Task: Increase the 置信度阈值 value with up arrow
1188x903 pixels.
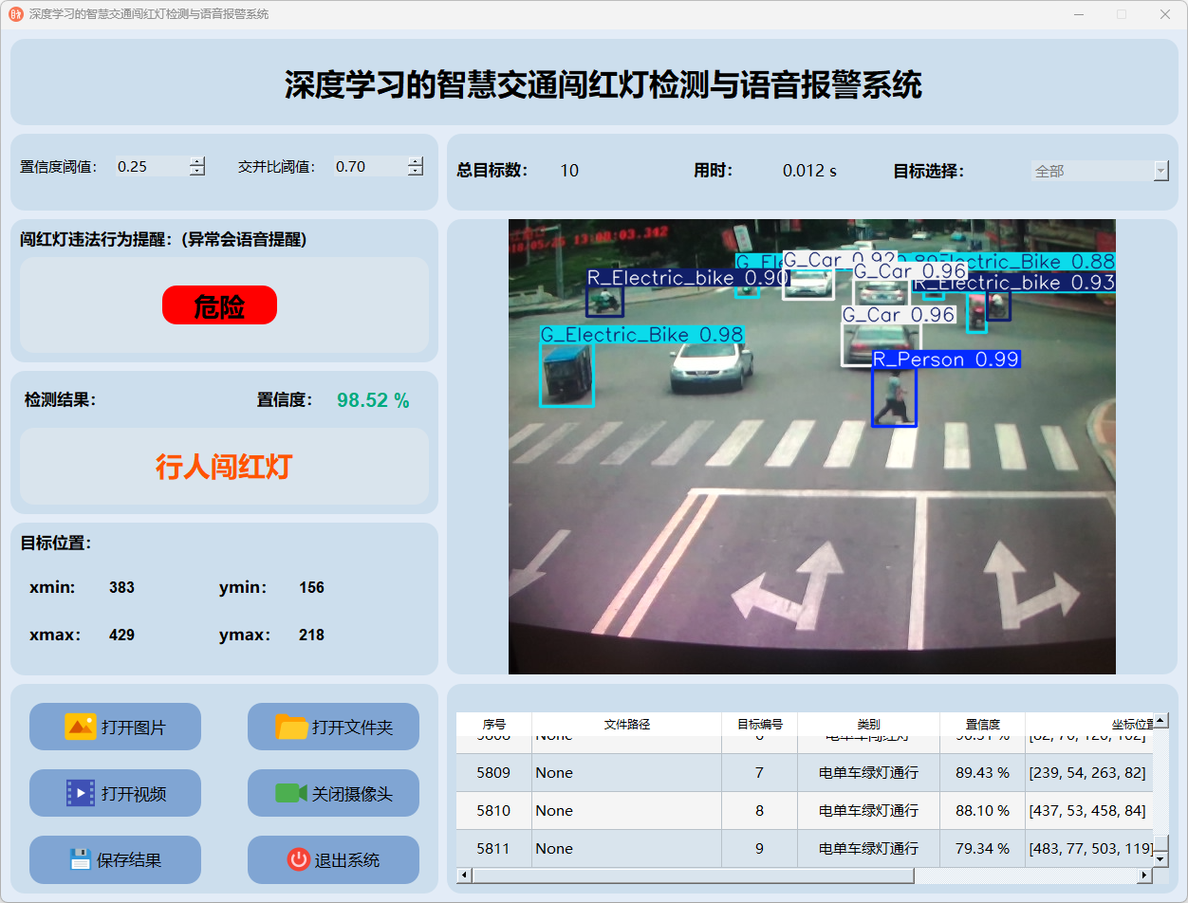Action: pos(196,161)
